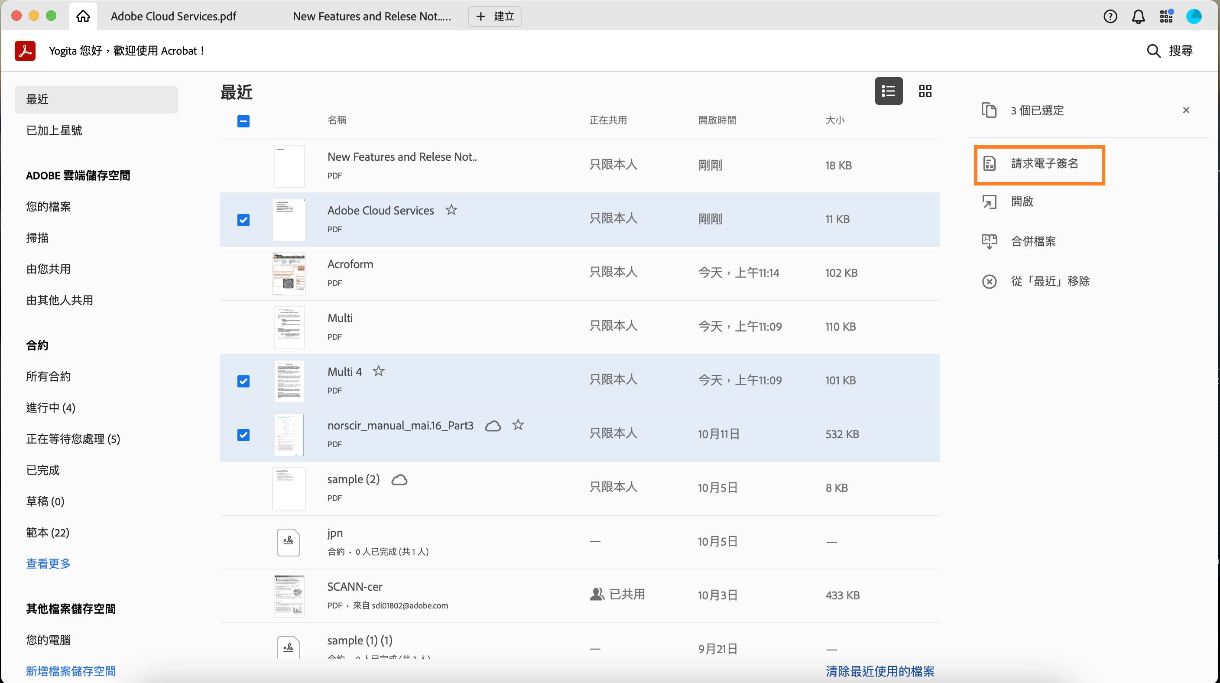Open notifications bell icon
The width and height of the screenshot is (1220, 683).
point(1138,16)
